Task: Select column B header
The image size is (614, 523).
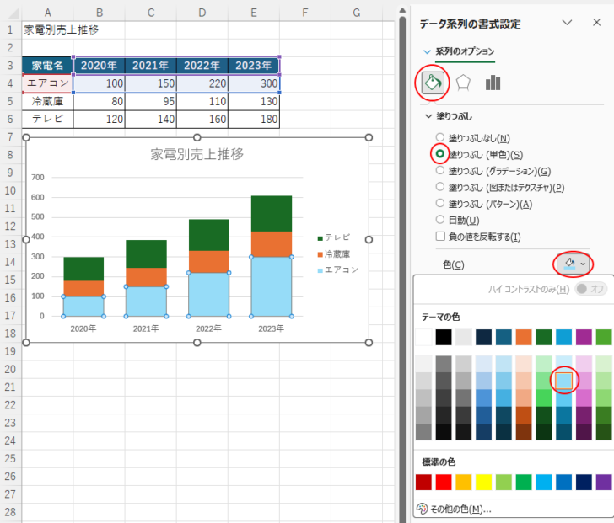Action: (x=100, y=13)
